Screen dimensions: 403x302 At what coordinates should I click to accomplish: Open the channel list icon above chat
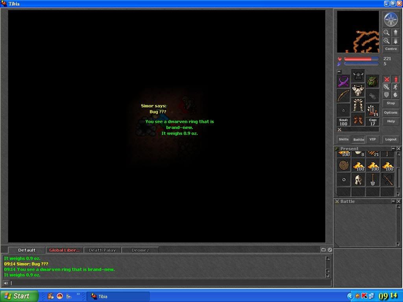coord(324,250)
